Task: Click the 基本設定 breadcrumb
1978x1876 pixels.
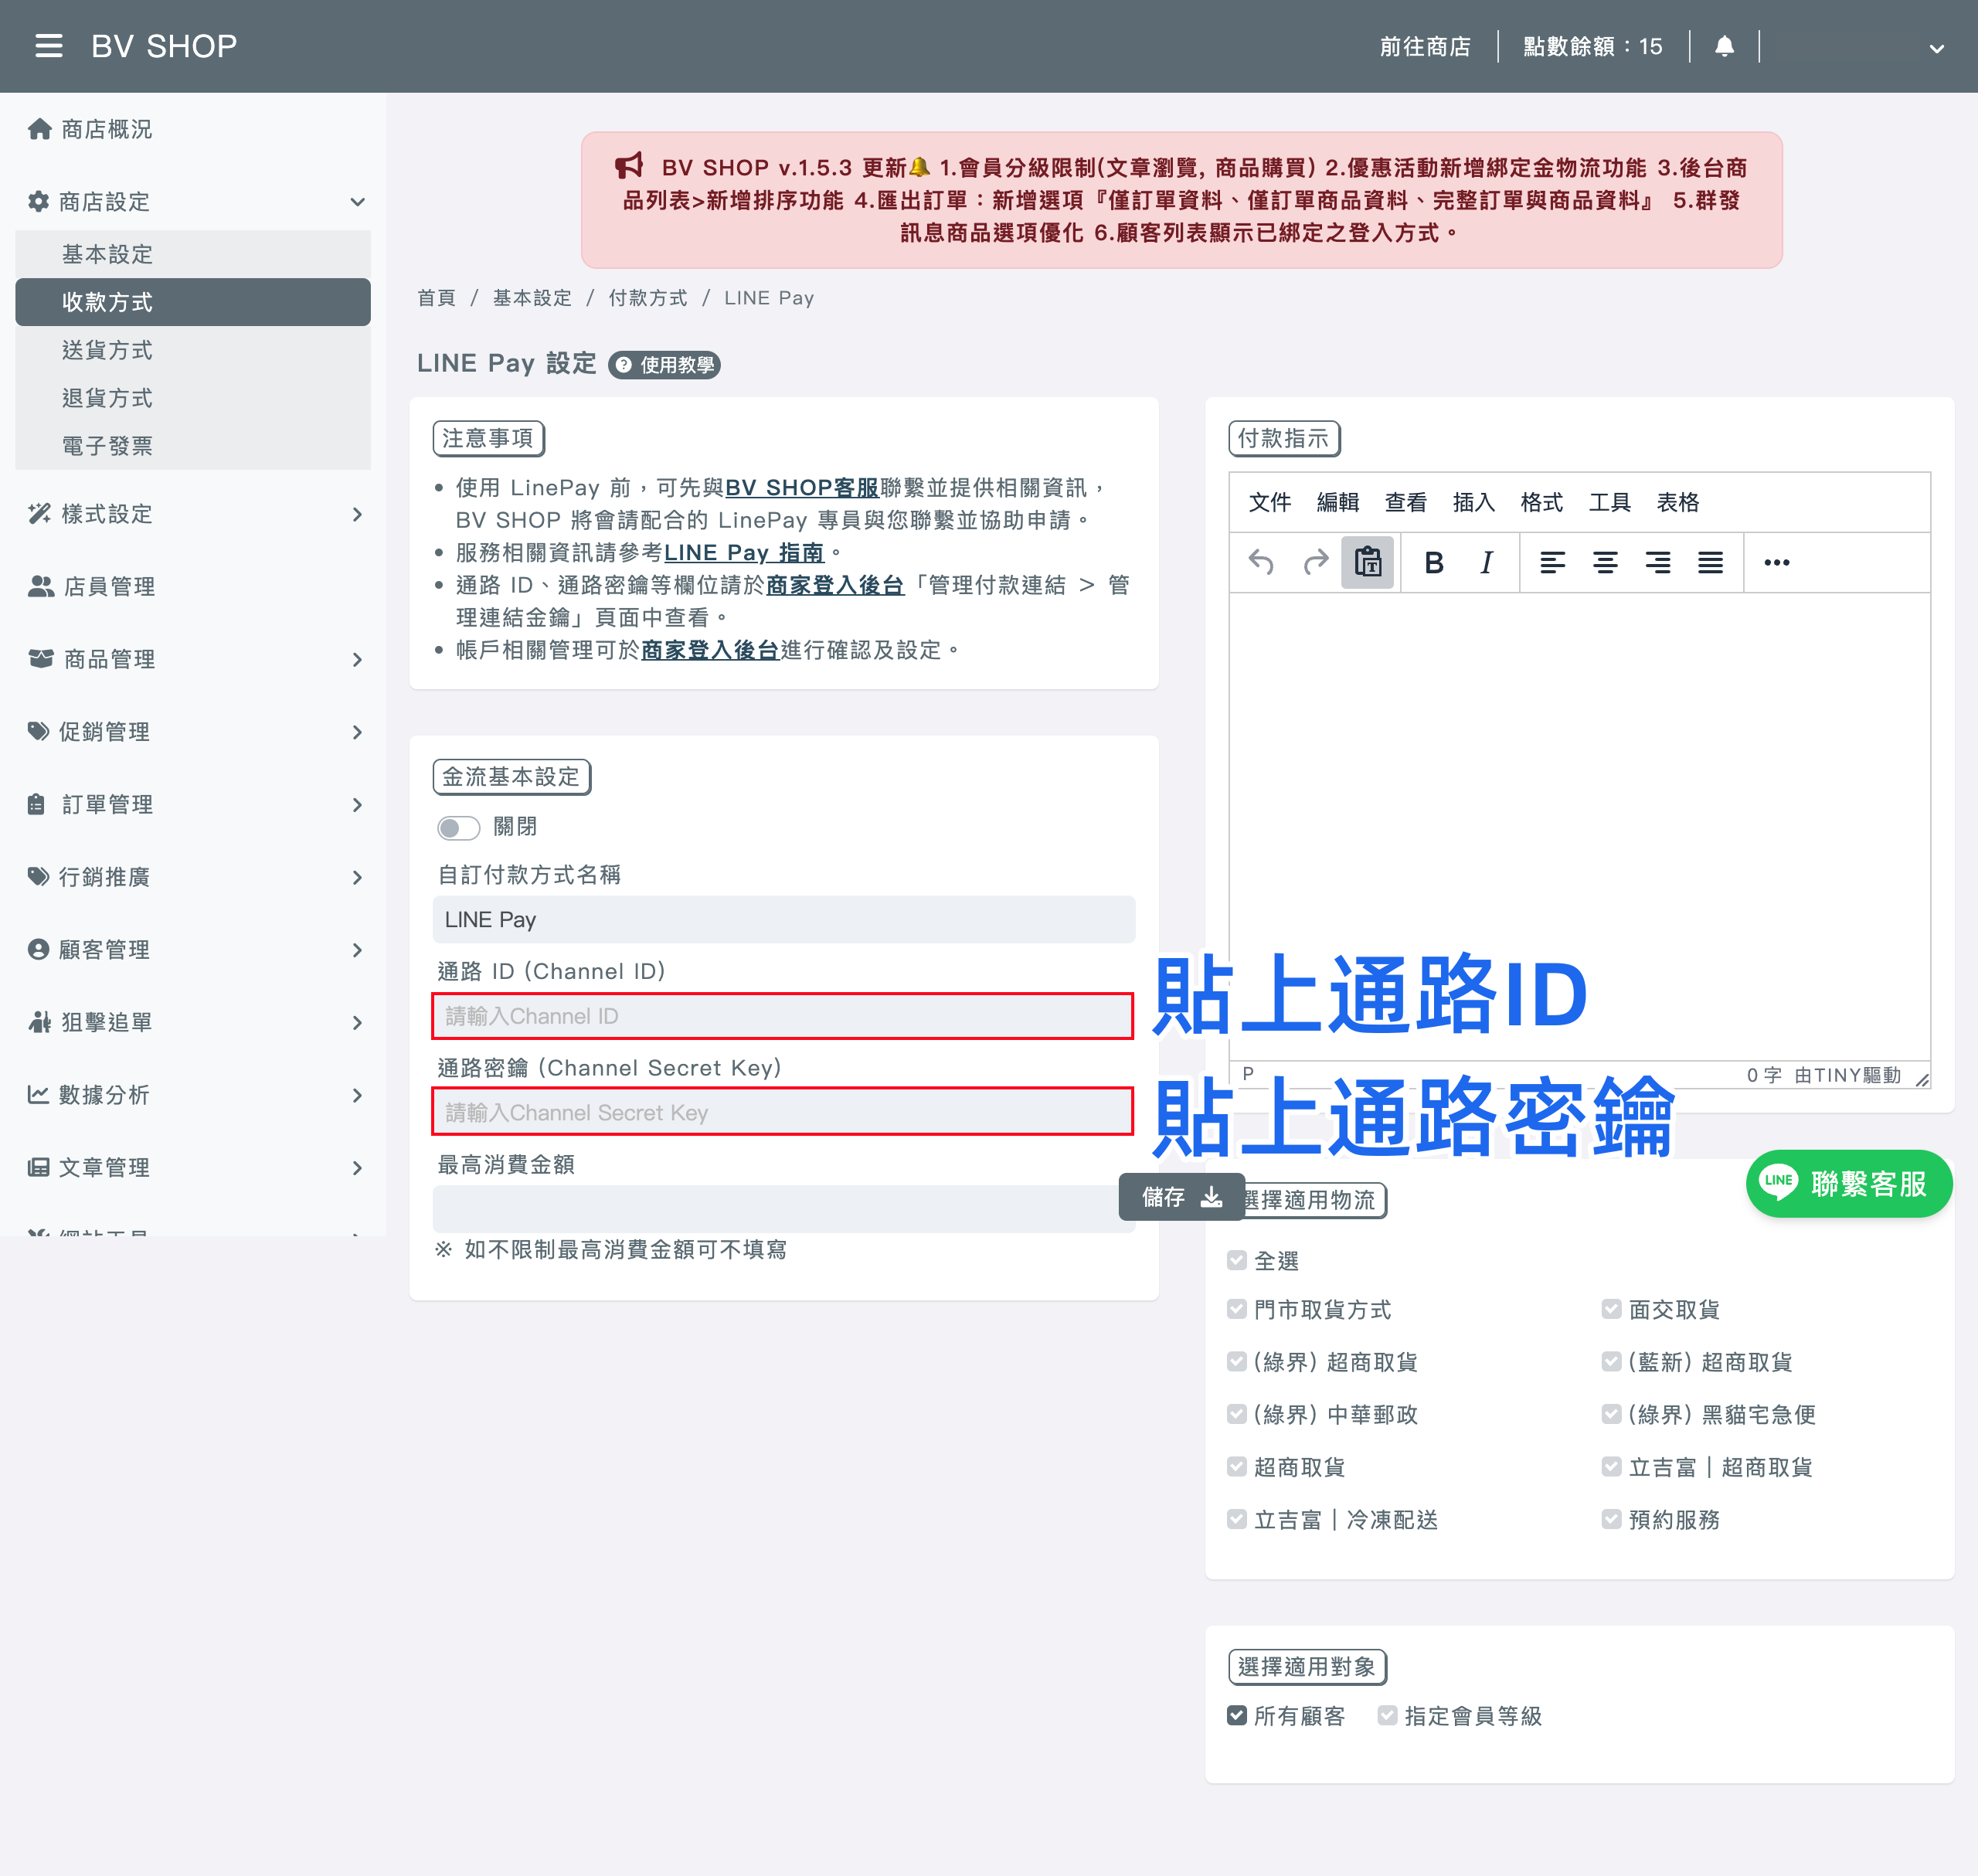Action: pyautogui.click(x=532, y=298)
